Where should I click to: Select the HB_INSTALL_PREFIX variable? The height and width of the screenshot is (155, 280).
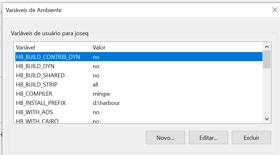pyautogui.click(x=41, y=103)
